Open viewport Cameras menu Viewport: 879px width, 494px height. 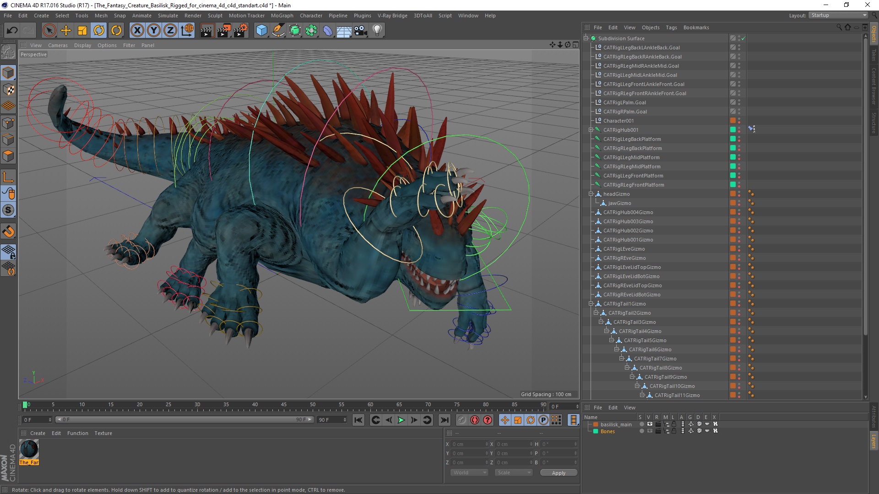point(58,45)
